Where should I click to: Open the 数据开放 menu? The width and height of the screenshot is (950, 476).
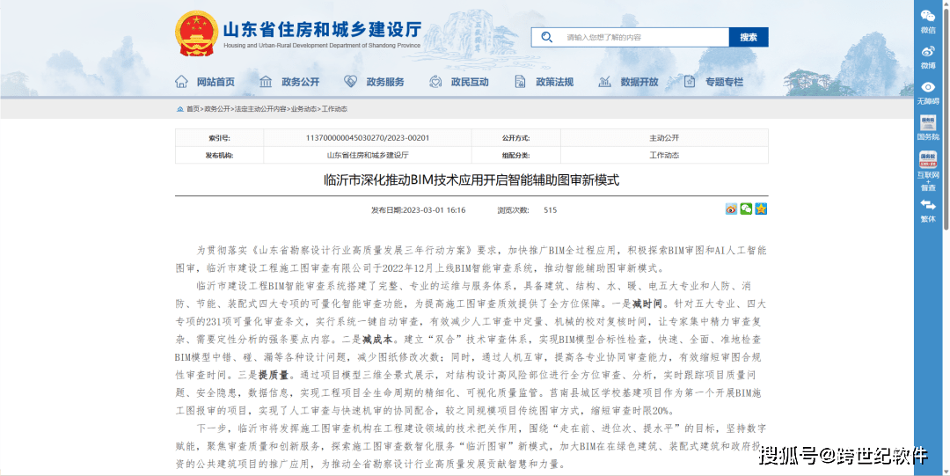tap(639, 82)
